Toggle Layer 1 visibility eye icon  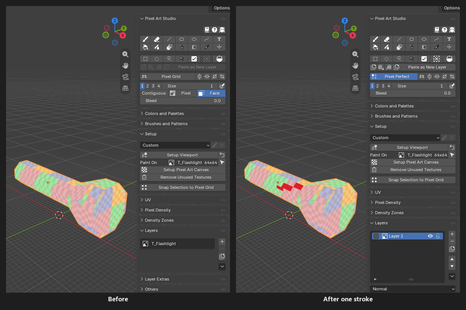430,236
